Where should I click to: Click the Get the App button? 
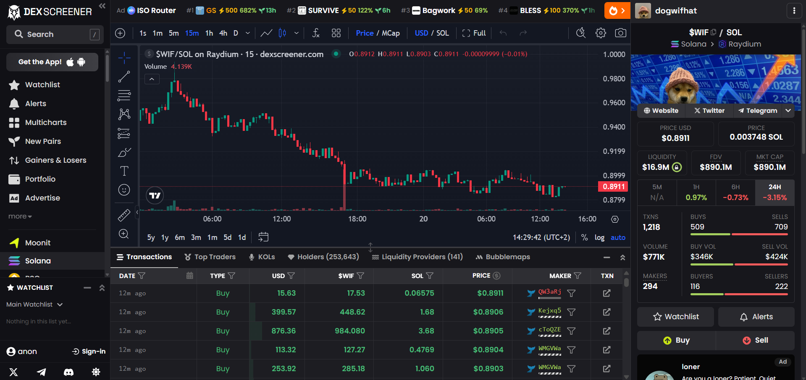tap(52, 62)
